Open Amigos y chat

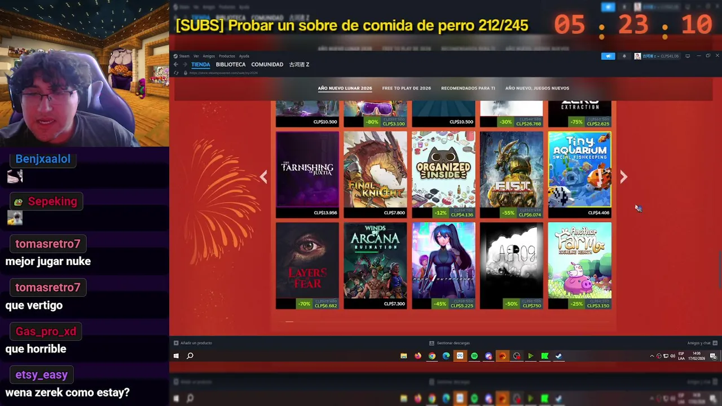coord(702,343)
